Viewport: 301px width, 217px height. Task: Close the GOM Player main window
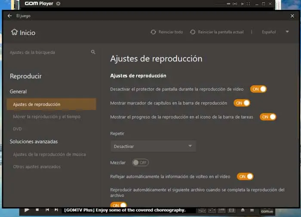click(270, 4)
